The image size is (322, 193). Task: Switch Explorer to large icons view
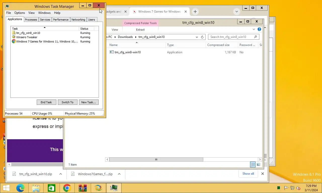(x=258, y=165)
